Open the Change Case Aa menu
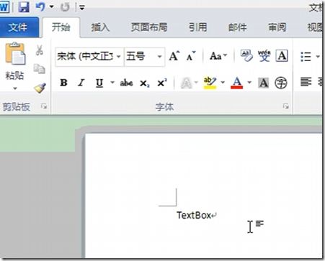Image resolution: width=325 pixels, height=261 pixels. (x=218, y=56)
